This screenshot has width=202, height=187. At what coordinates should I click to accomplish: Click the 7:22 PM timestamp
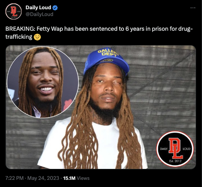click(x=14, y=178)
